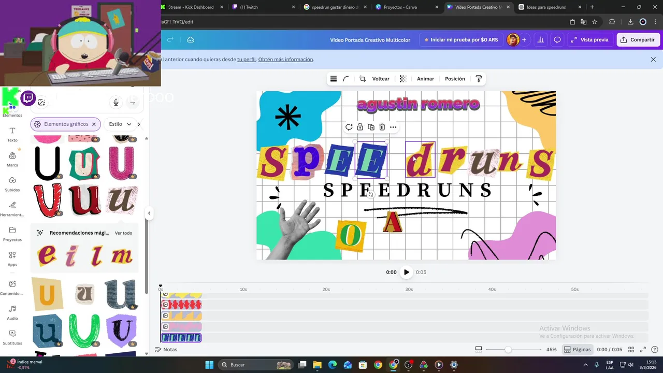Open the Subidos uploads panel
This screenshot has height=373, width=663.
12,184
